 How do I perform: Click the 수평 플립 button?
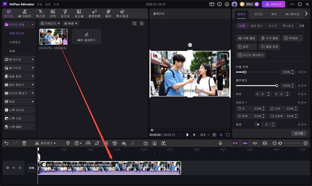pyautogui.click(x=246, y=38)
